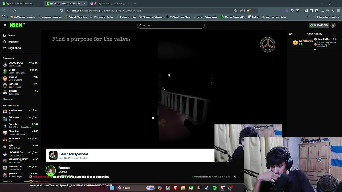The height and width of the screenshot is (192, 342).
Task: Open Brave Rewards triangle icon
Action: pyautogui.click(x=254, y=11)
